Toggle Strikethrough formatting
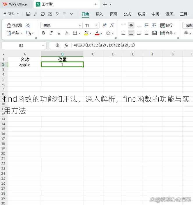The image size is (193, 205). [67, 33]
